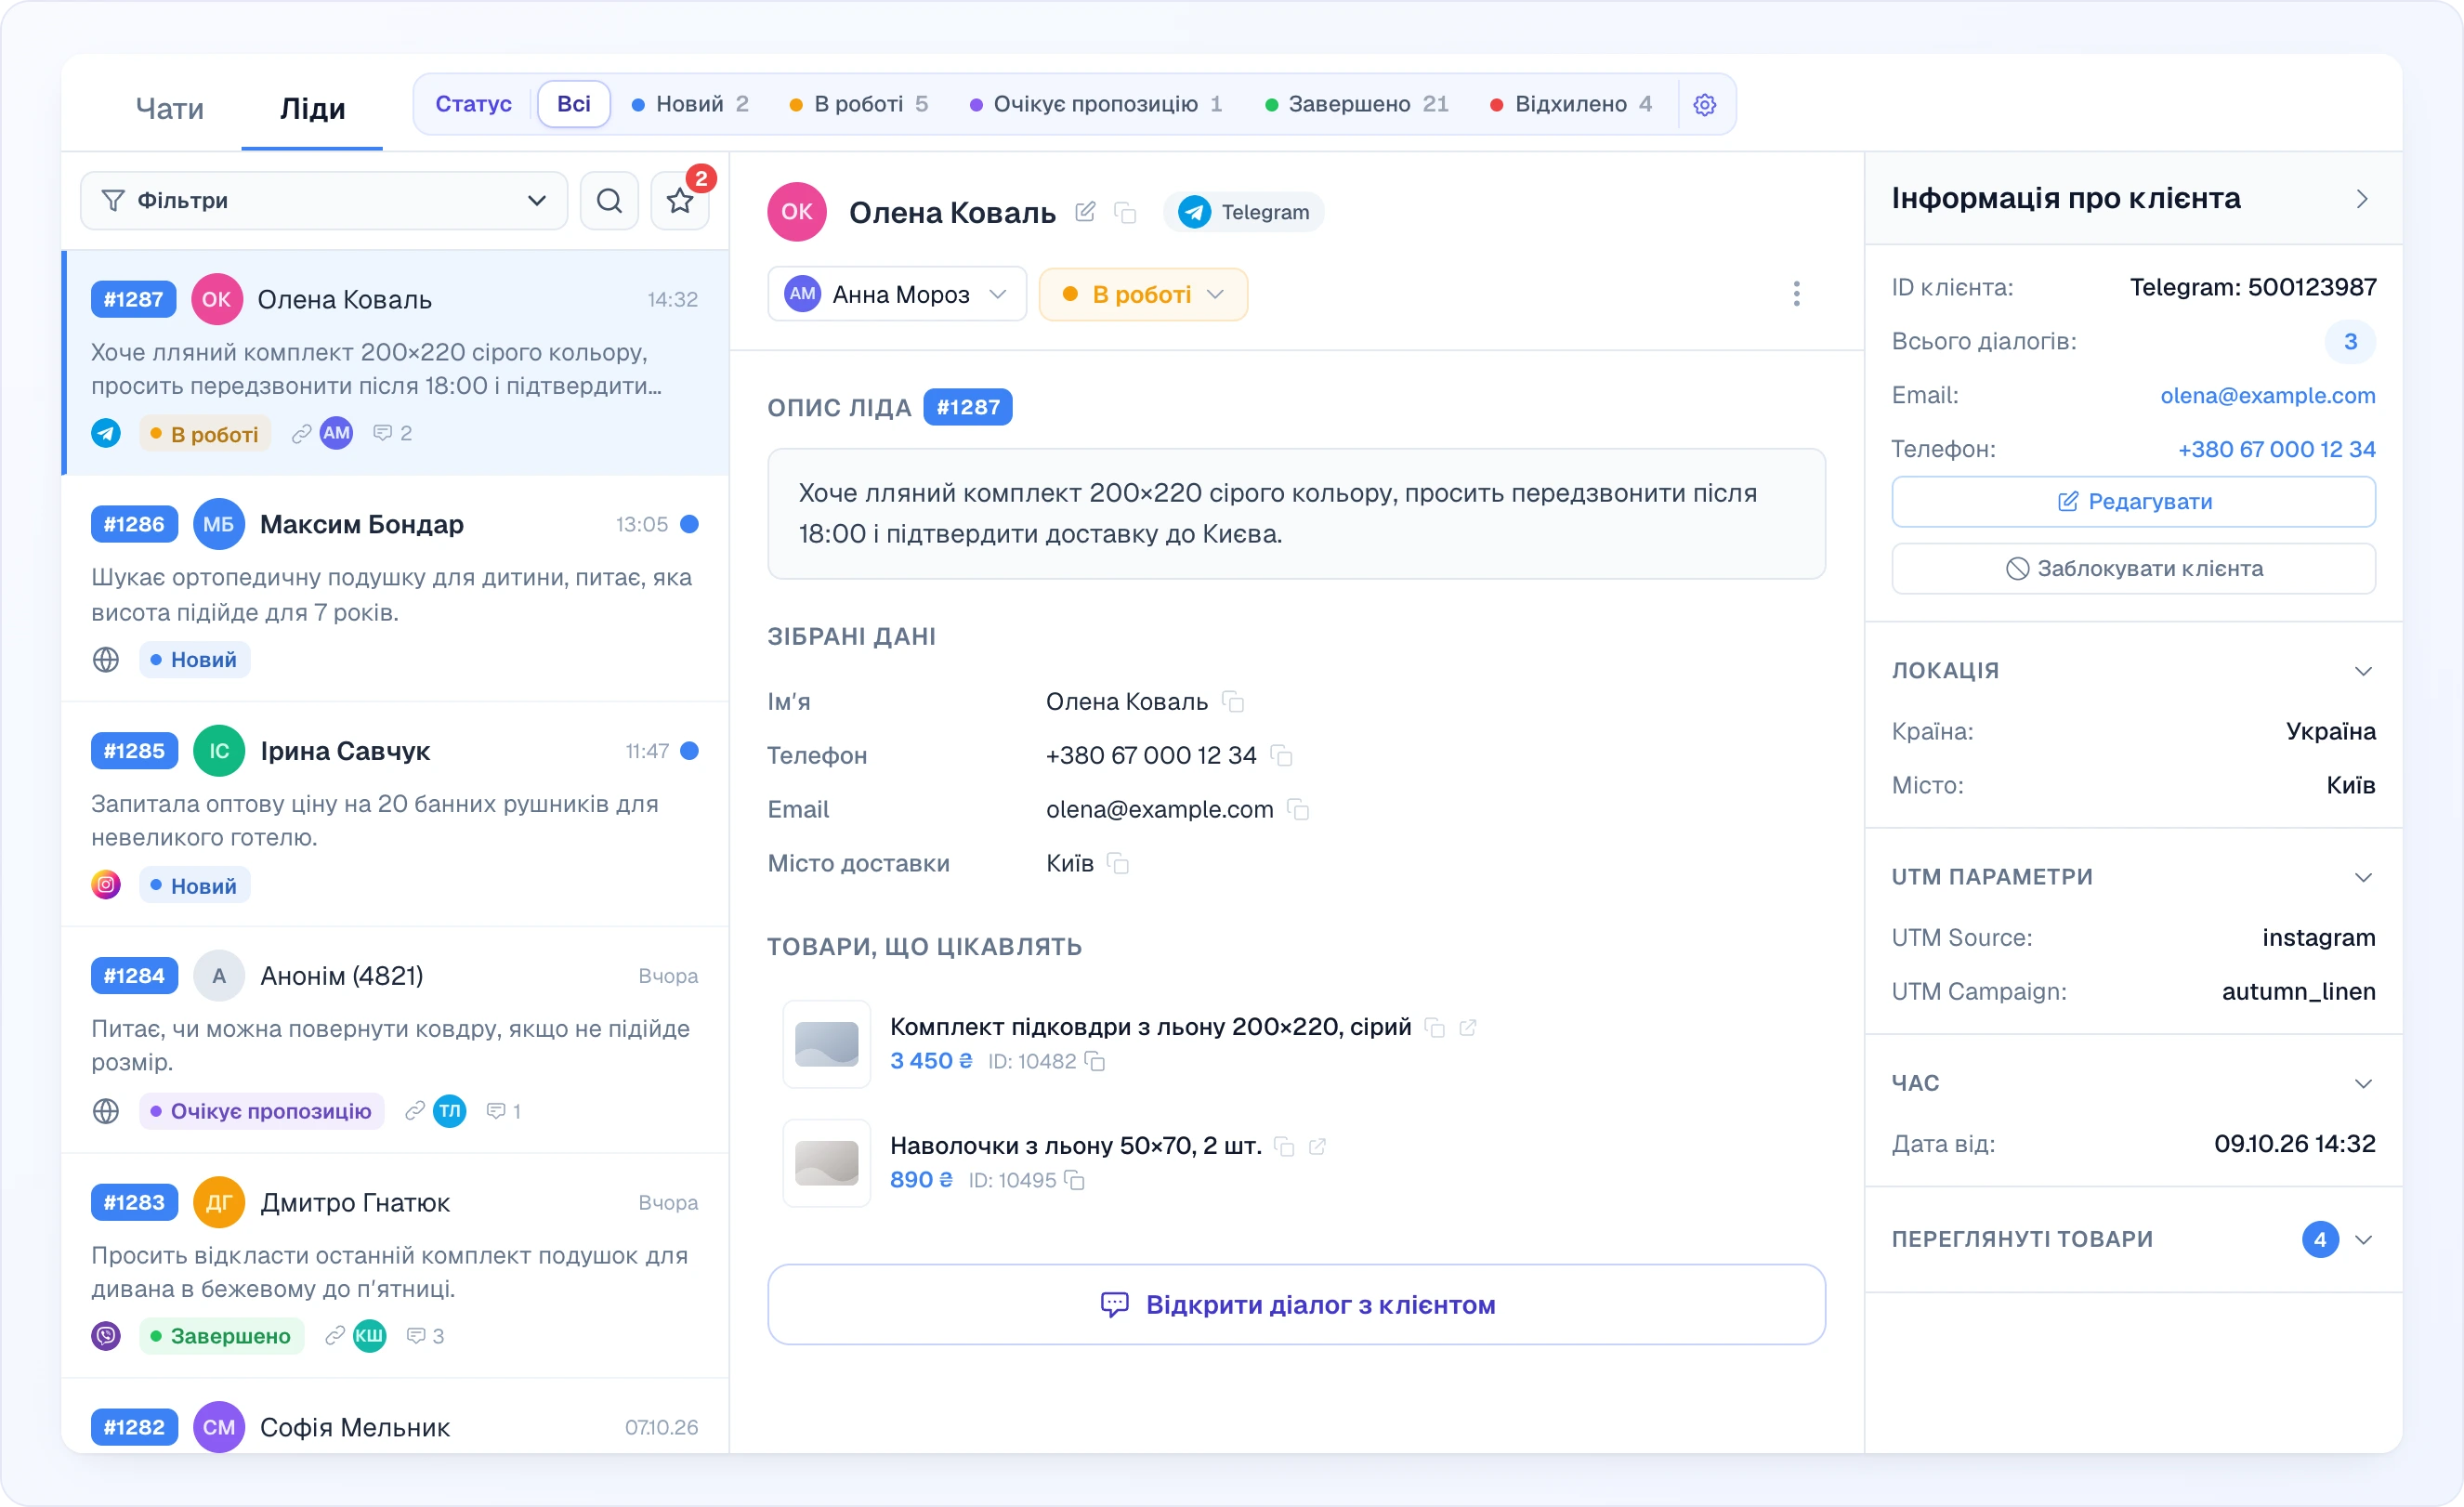The height and width of the screenshot is (1507, 2464).
Task: Click the Редагувати button
Action: coord(2133,502)
